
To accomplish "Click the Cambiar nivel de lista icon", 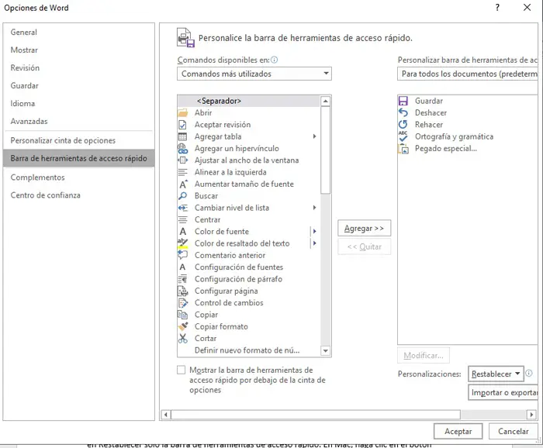I will 182,208.
